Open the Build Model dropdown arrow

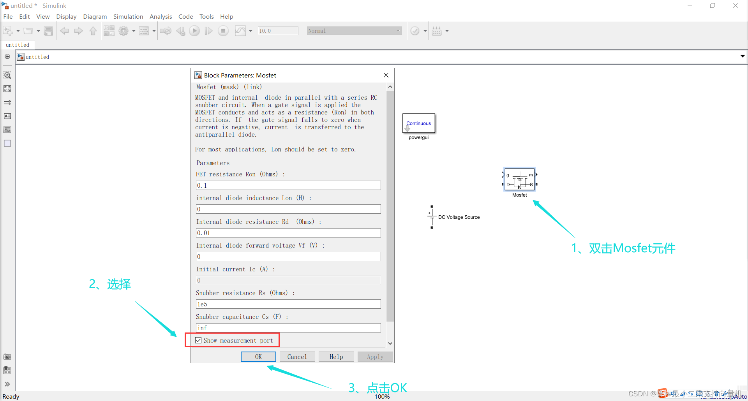pos(447,31)
